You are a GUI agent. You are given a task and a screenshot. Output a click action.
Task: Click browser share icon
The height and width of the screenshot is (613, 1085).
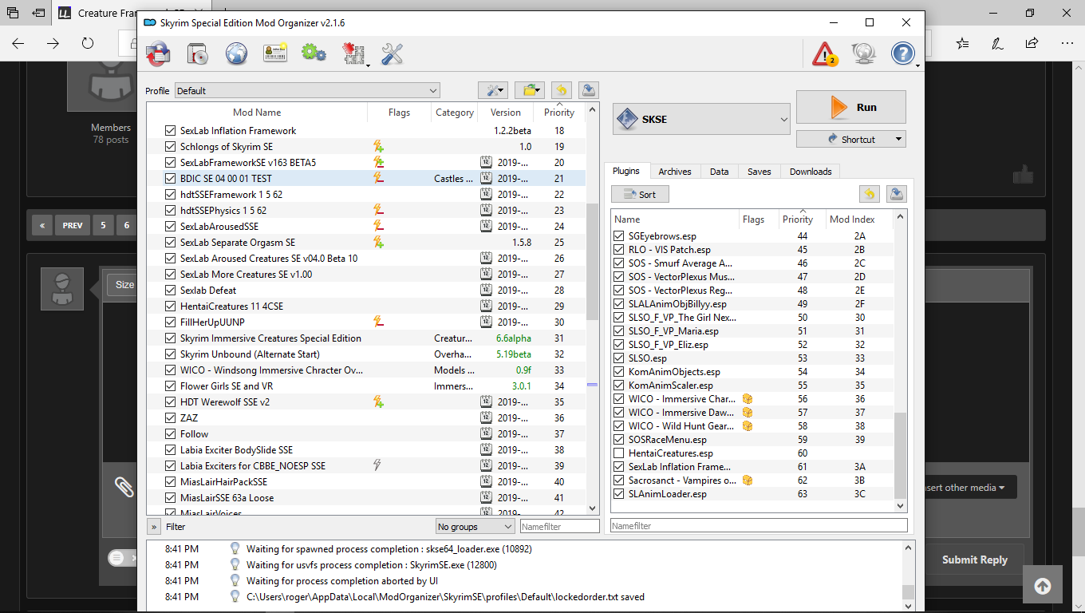coord(1032,44)
